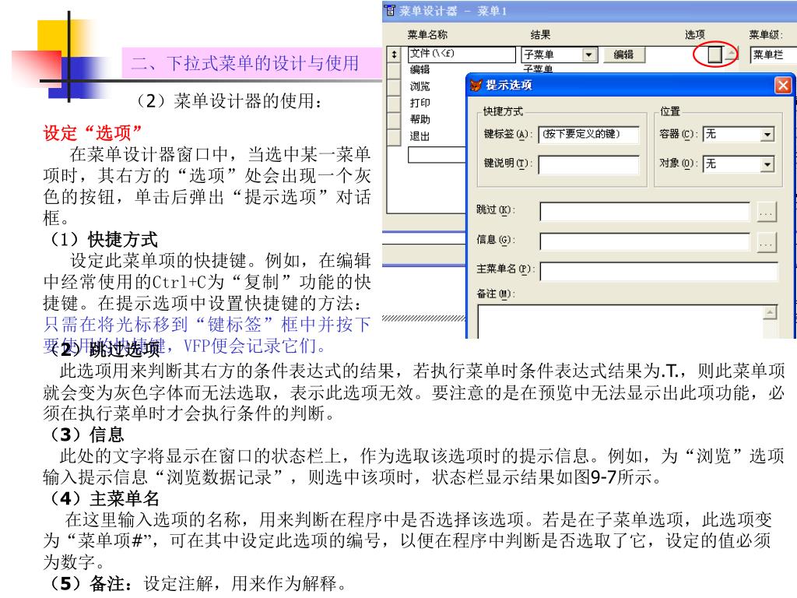Select the 浏览 menu row

coord(420,86)
